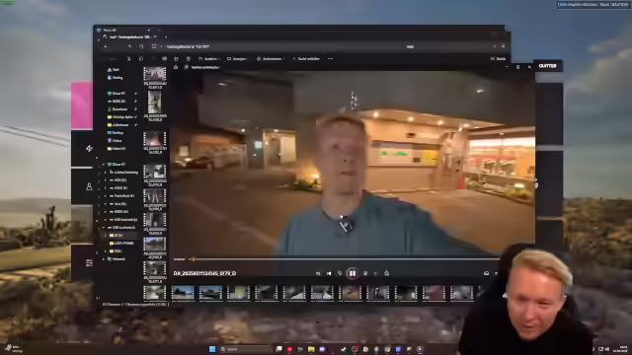The width and height of the screenshot is (632, 355).
Task: Click the lightning bolt icon in left sidebar
Action: 89,149
